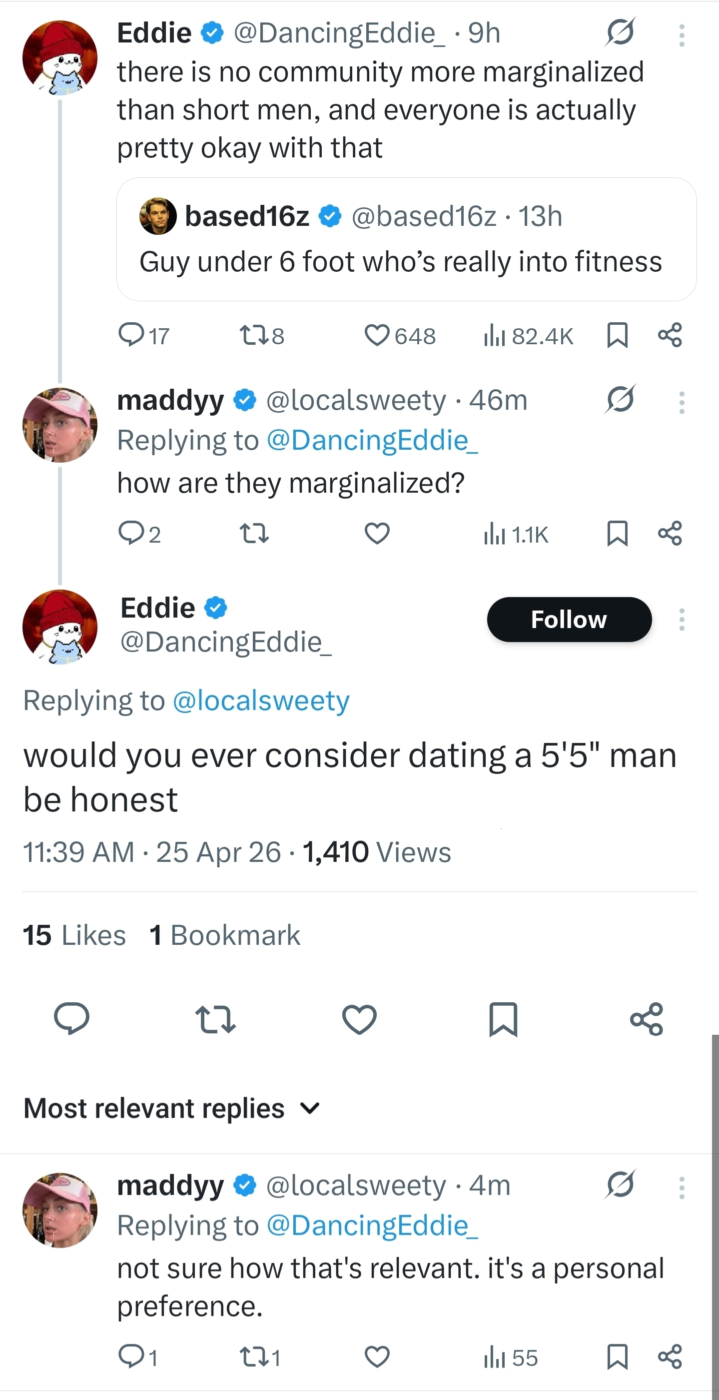Tap the large reply bubble under main tweet
This screenshot has width=719, height=1400.
pyautogui.click(x=71, y=1018)
